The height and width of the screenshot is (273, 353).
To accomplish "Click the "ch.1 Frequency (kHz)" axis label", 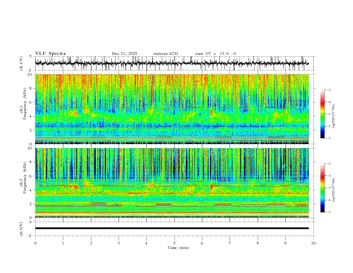I will [23, 103].
